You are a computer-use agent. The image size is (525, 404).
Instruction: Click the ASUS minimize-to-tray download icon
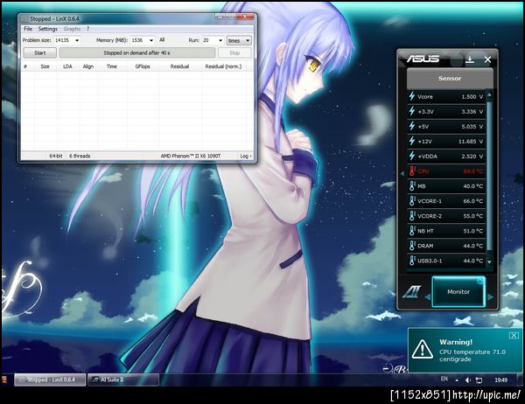(470, 59)
